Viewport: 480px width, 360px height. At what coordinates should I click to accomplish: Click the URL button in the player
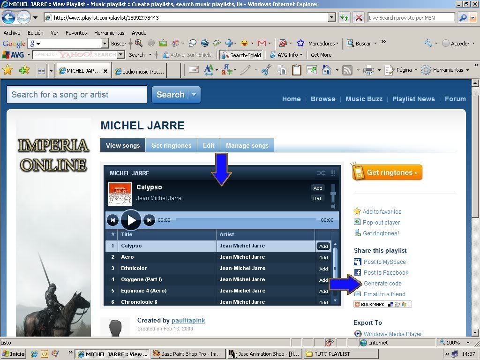317,198
